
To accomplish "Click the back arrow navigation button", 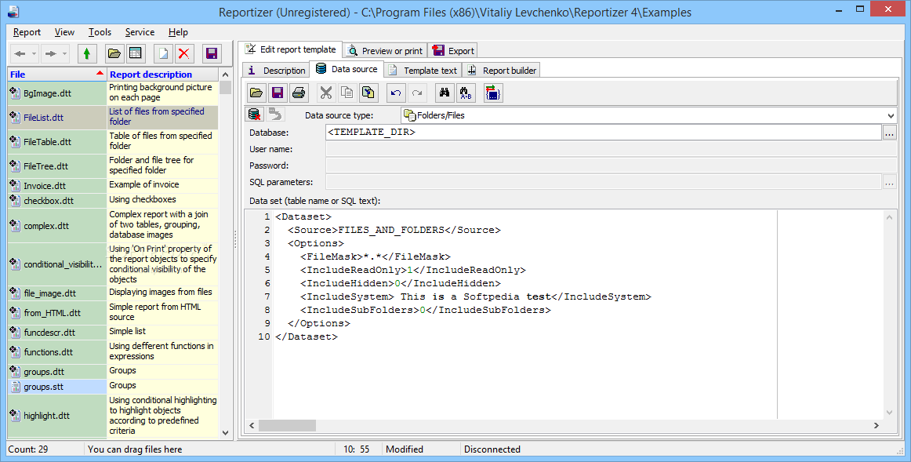I will (20, 54).
